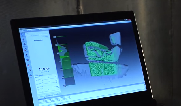181x106 pixels.
Task: Open the blue-red puzzle pieces sidebar icon
Action: click(x=30, y=70)
